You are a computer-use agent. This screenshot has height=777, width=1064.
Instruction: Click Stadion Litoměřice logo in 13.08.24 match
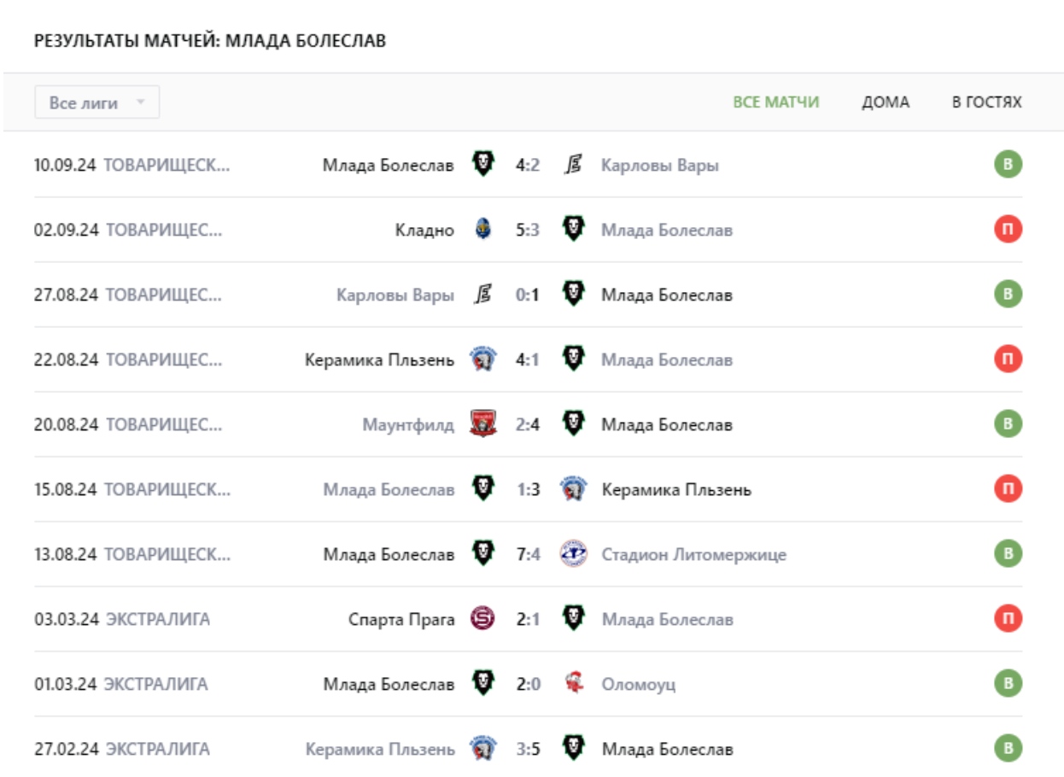point(574,554)
